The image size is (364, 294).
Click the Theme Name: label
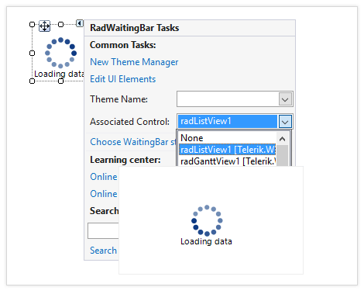[118, 99]
